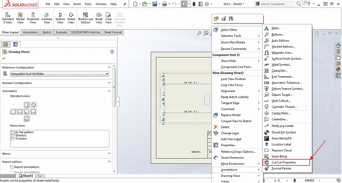Click the Print icon in the top toolbar
Image resolution: width=342 pixels, height=183 pixels.
165,4
